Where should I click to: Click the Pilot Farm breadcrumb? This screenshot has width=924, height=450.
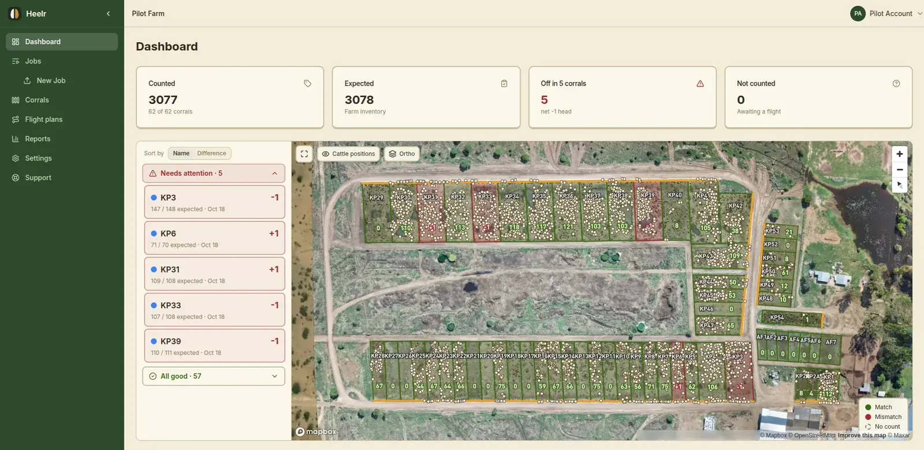(148, 13)
